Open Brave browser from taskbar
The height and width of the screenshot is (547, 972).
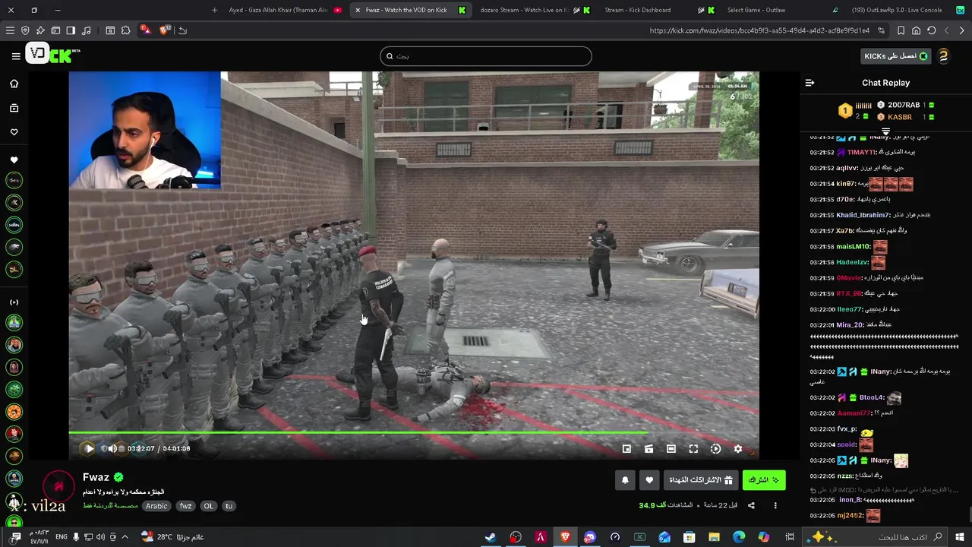(565, 537)
